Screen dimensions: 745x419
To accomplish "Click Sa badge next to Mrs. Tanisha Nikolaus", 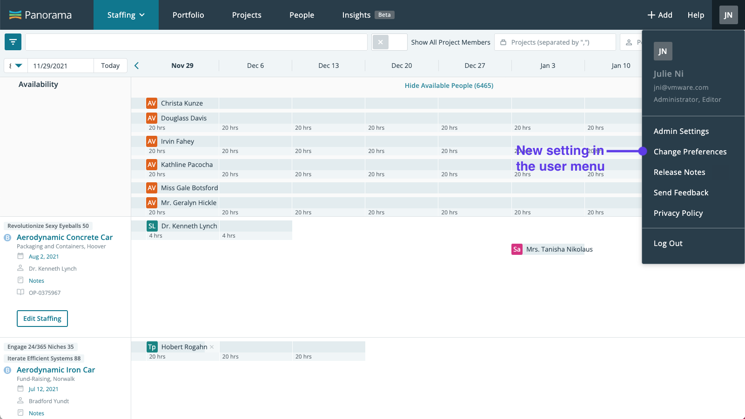I will (x=517, y=249).
